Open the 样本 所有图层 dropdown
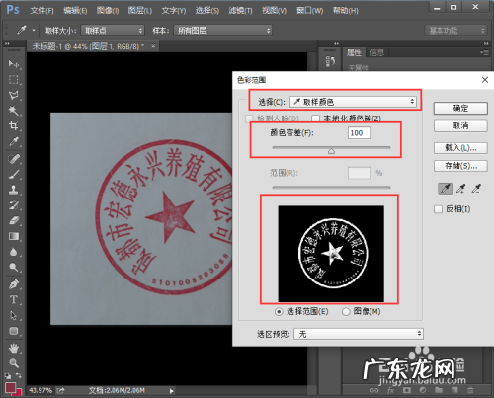494x398 pixels. point(223,31)
